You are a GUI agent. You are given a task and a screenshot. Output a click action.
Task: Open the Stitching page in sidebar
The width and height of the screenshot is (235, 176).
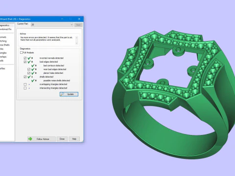click(x=3, y=41)
